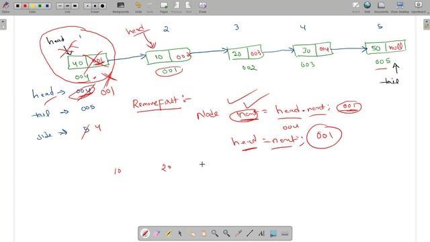Select the green pen color

tap(40, 6)
